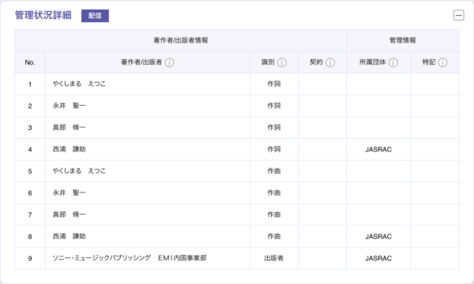Viewport: 474px width, 284px height.
Task: Click info icon beside 識別 header
Action: tap(282, 62)
